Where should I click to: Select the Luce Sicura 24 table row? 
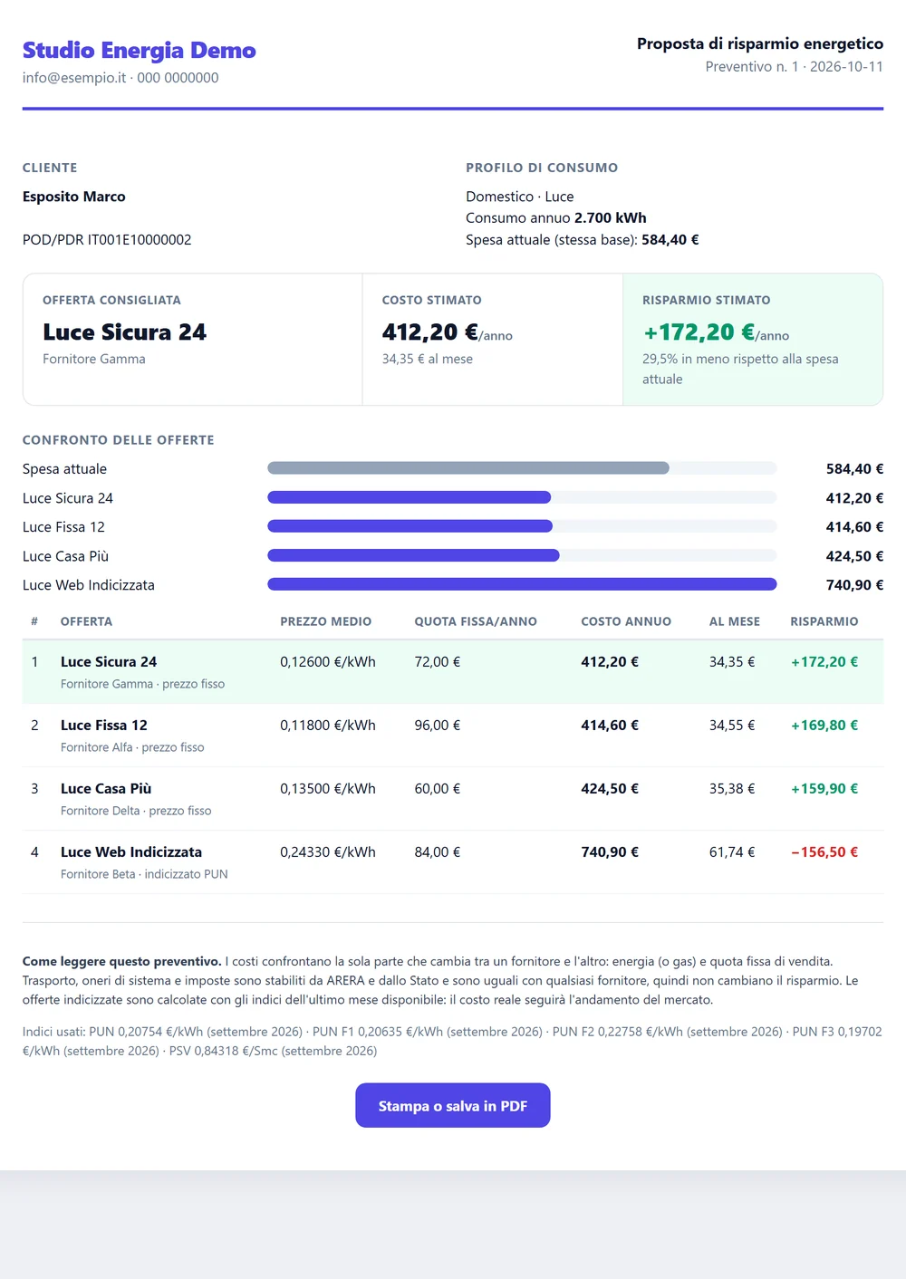453,672
